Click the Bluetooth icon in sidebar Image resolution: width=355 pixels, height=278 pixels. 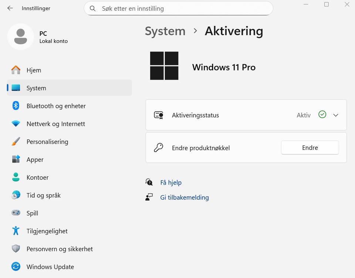click(16, 106)
